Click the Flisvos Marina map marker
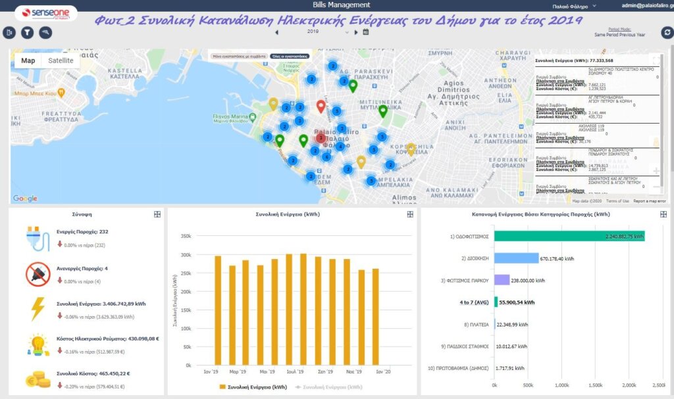The height and width of the screenshot is (399, 674). [253, 116]
